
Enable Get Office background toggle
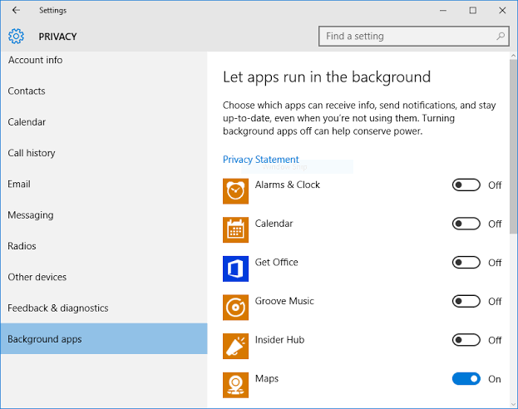pyautogui.click(x=466, y=263)
